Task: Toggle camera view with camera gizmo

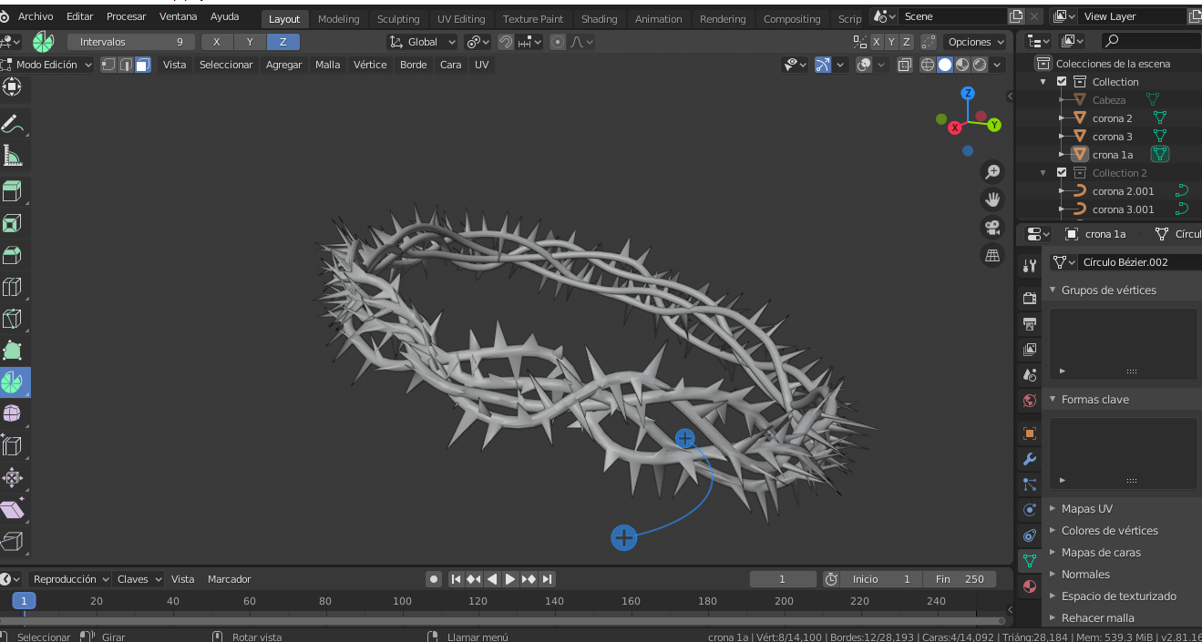Action: 992,228
